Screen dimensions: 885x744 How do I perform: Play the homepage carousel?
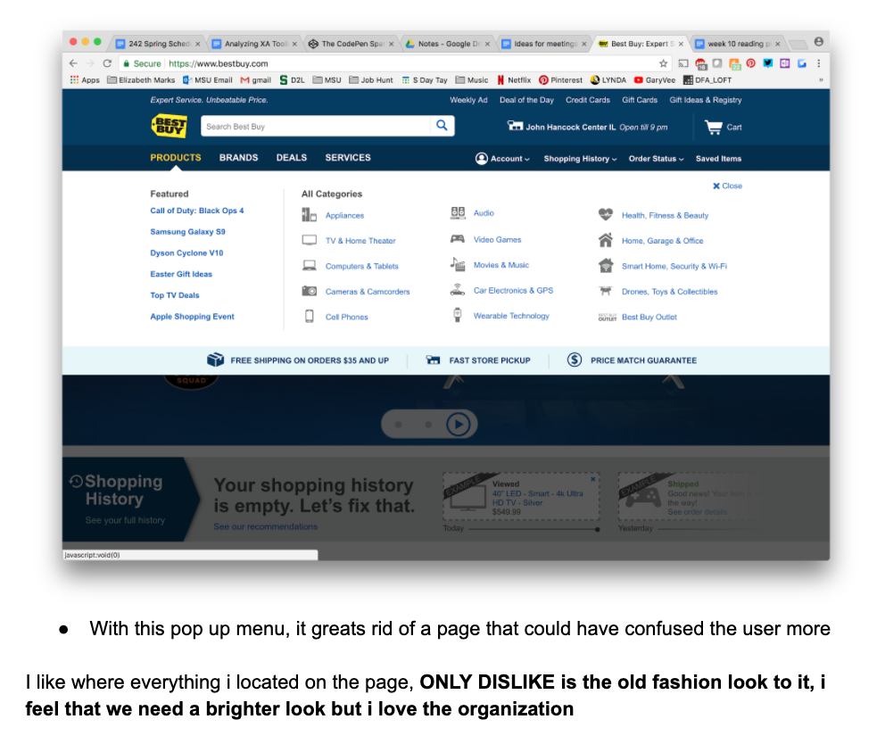[x=459, y=424]
